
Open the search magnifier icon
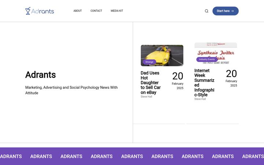point(206,11)
